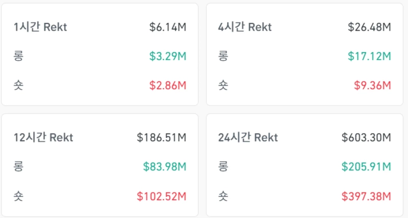Click the 24시간 Rekt total $603.30M
This screenshot has width=408, height=218.
366,138
